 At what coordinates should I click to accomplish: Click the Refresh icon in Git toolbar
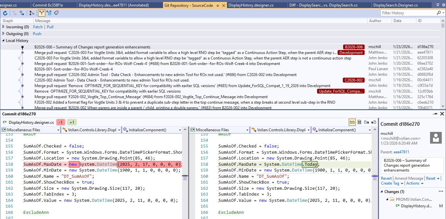pyautogui.click(x=5, y=13)
